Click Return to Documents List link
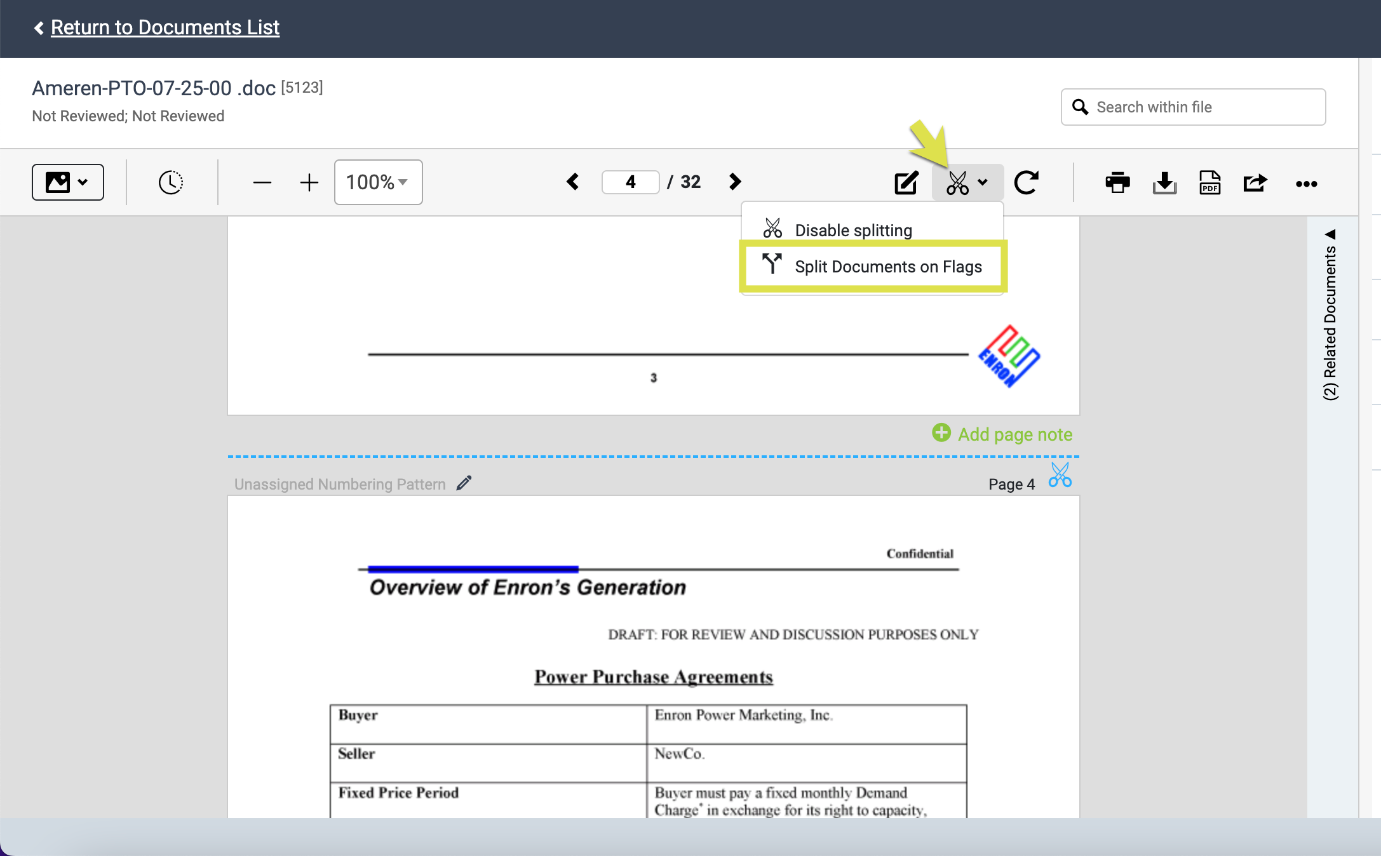1381x856 pixels. tap(165, 27)
